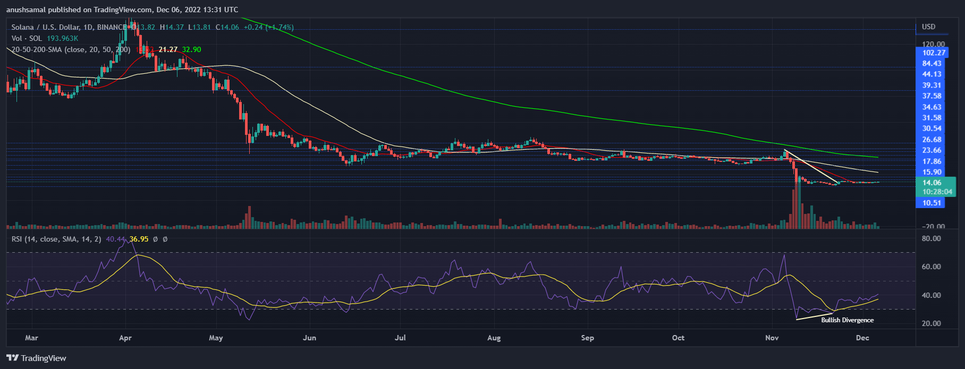Click the Apr label on time axis
This screenshot has height=369, width=965.
pos(125,338)
